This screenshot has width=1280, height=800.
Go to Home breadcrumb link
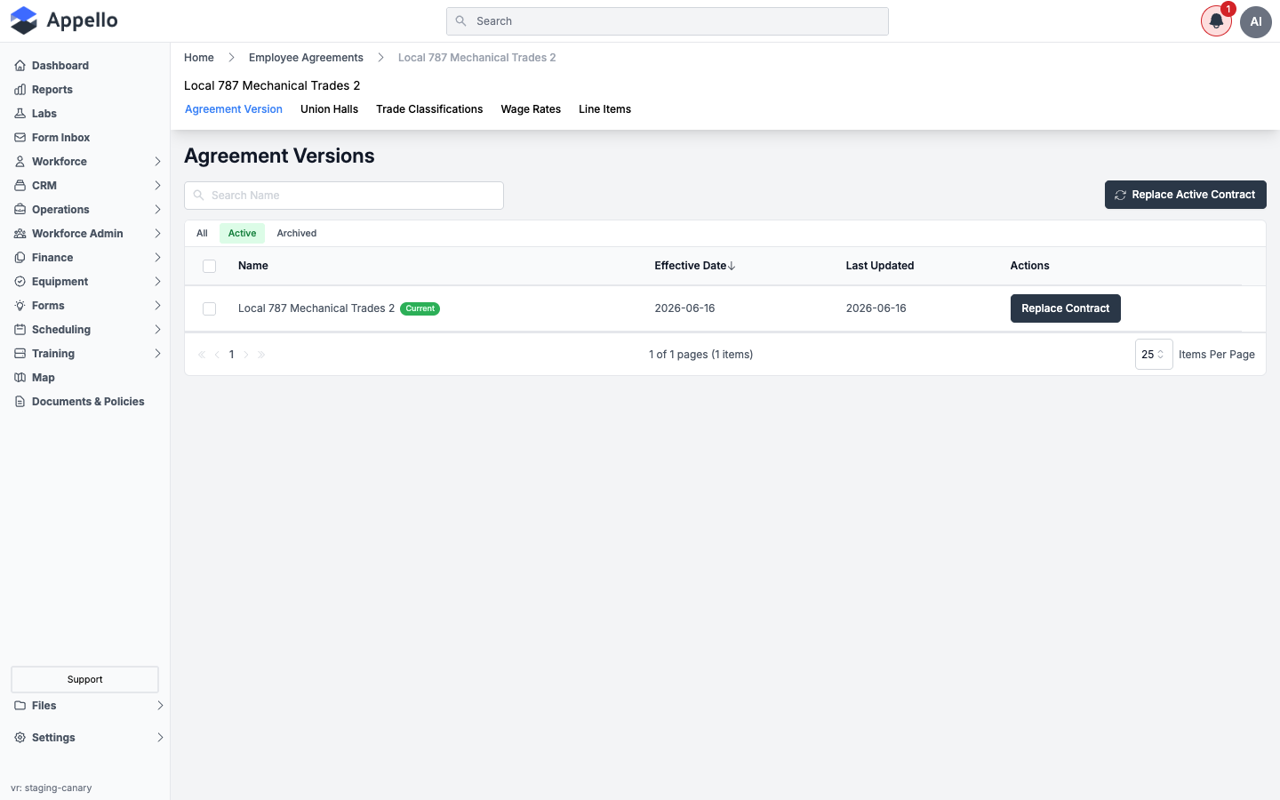pyautogui.click(x=199, y=58)
